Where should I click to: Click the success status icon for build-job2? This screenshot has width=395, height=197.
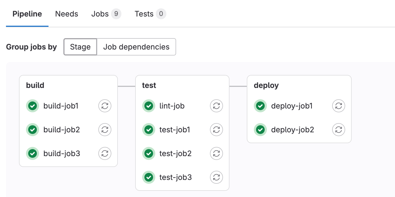click(x=33, y=130)
